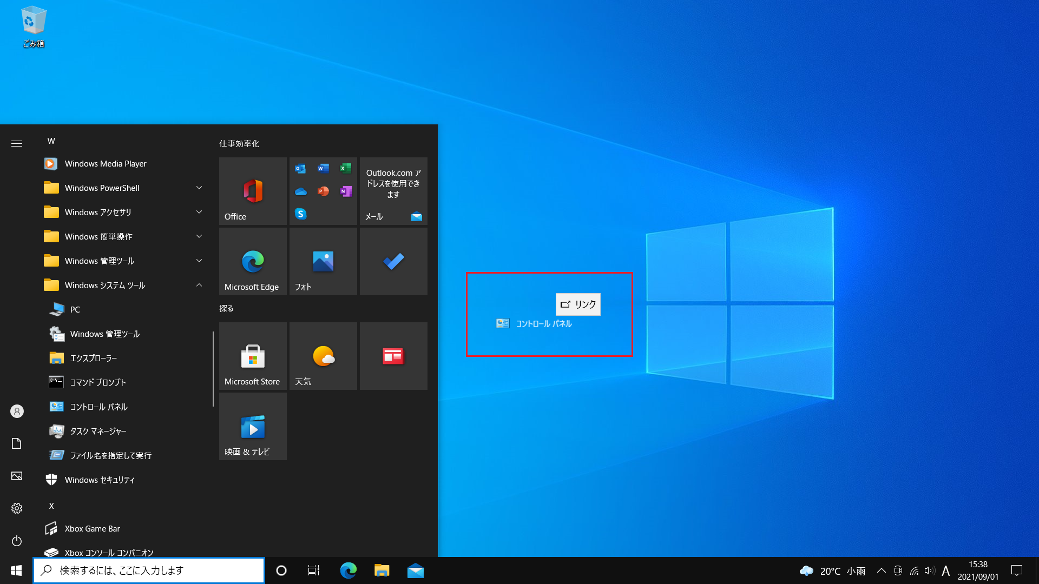
Task: Open Mail from the taskbar
Action: click(x=416, y=570)
